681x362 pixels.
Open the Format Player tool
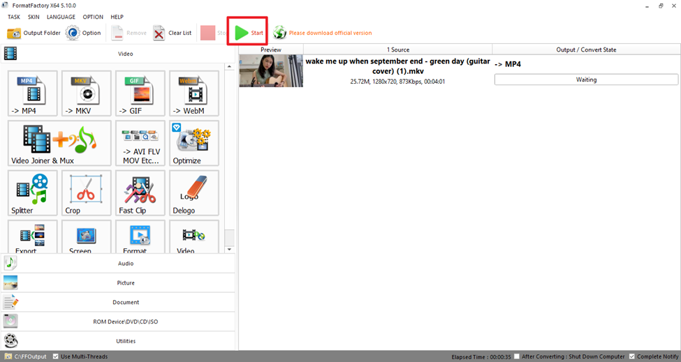140,237
